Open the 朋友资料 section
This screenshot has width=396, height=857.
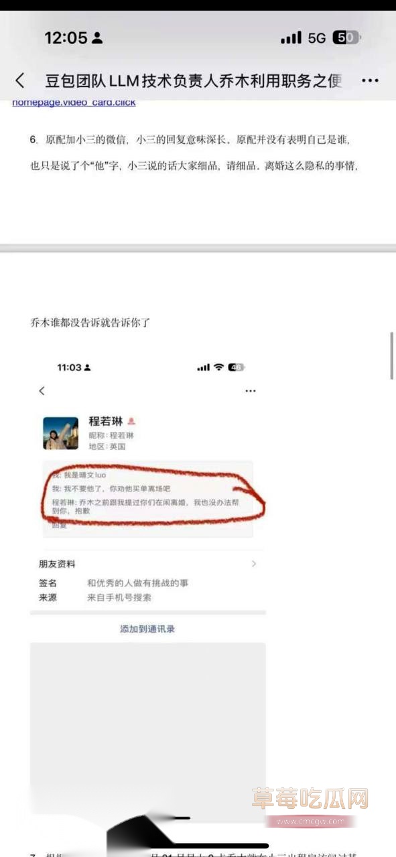(148, 564)
